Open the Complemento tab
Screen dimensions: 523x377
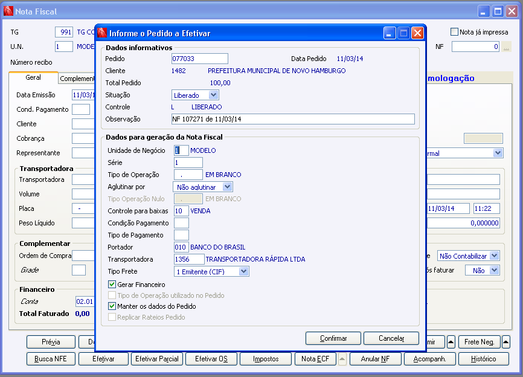pyautogui.click(x=77, y=79)
